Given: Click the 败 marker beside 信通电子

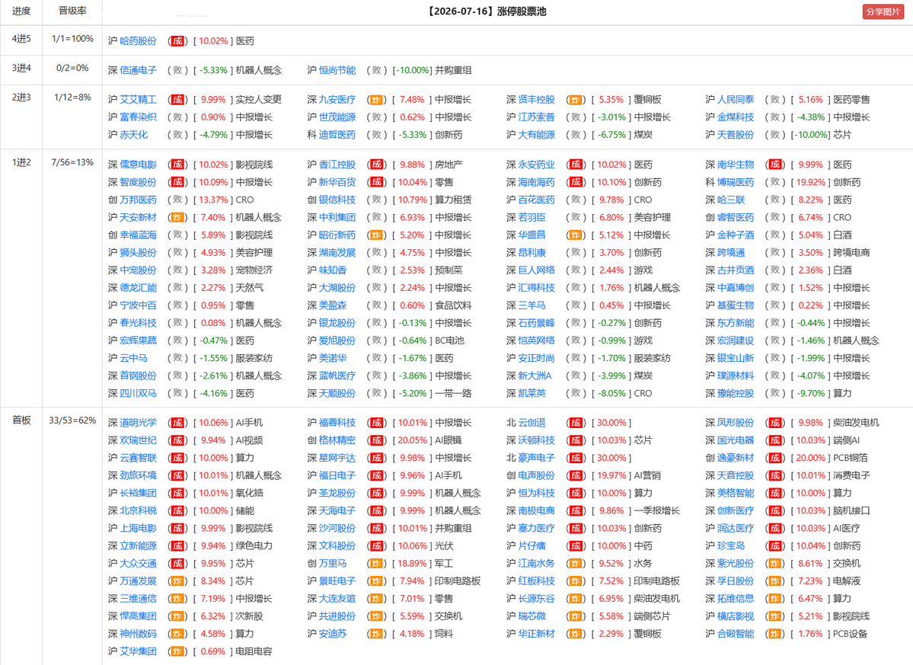Looking at the screenshot, I should click(177, 70).
